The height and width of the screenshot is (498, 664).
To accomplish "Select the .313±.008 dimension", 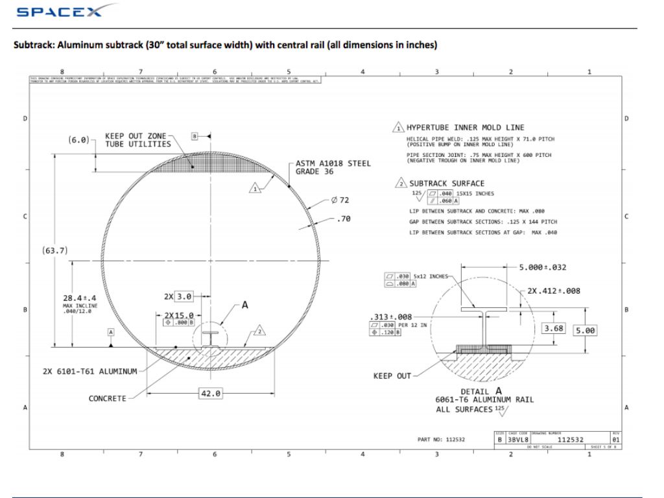I will 391,316.
